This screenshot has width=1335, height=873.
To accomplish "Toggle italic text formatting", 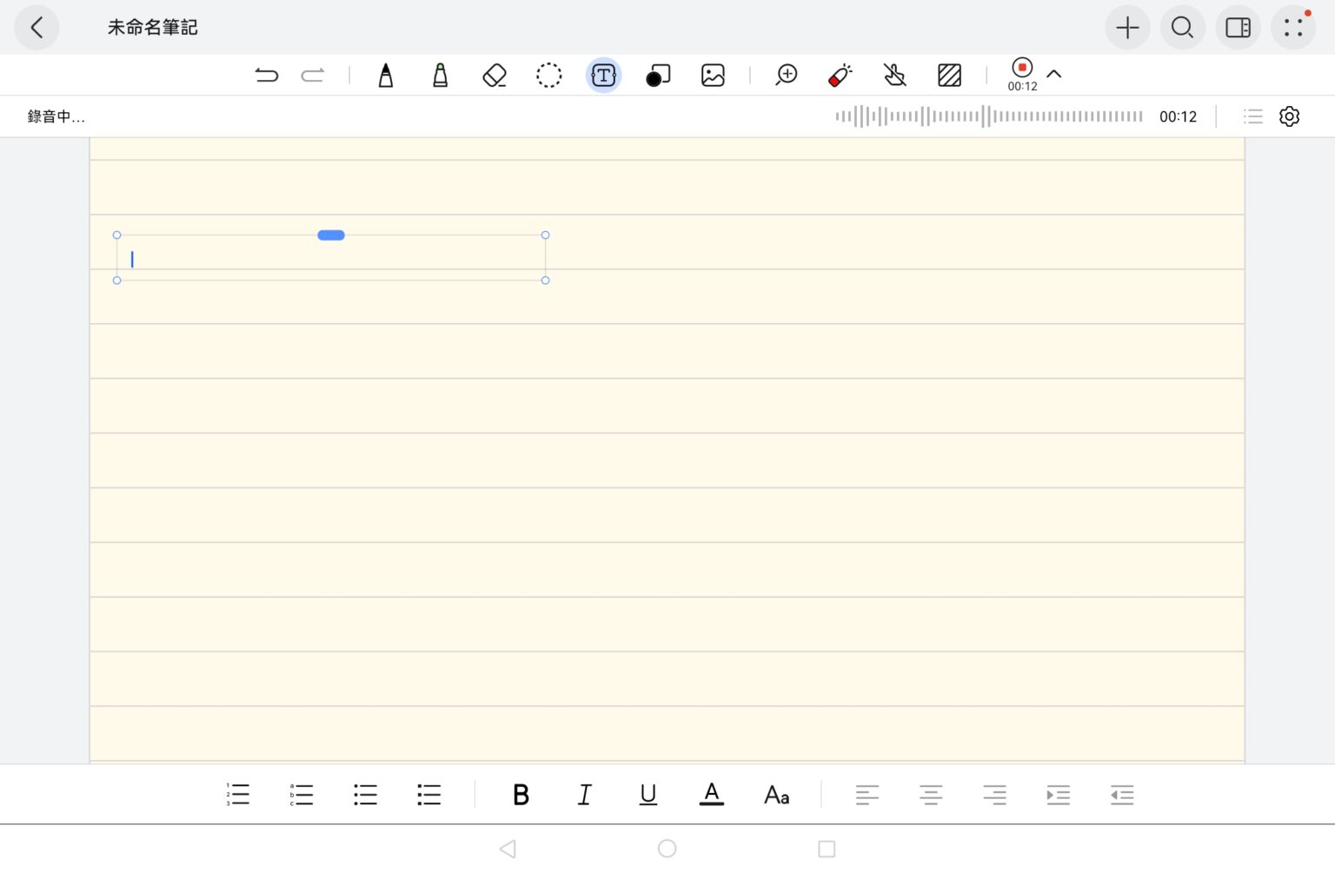I will pos(584,795).
